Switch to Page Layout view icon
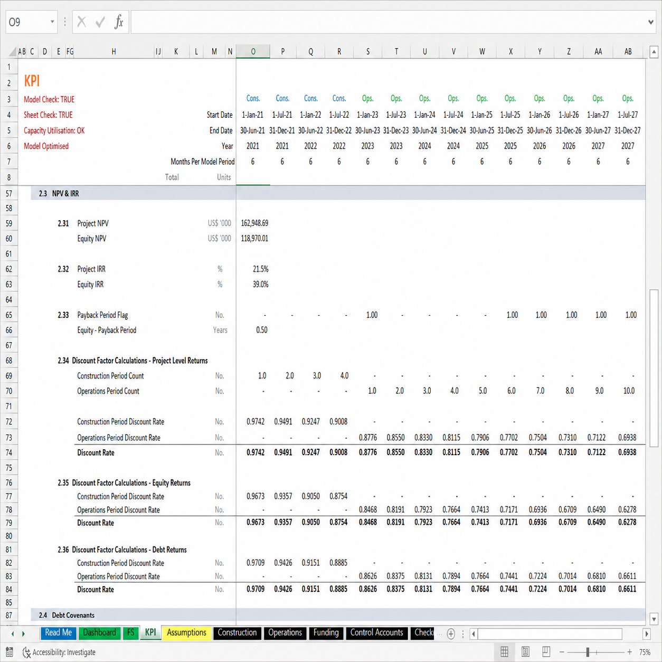Screen dimensions: 662x662 pos(525,652)
